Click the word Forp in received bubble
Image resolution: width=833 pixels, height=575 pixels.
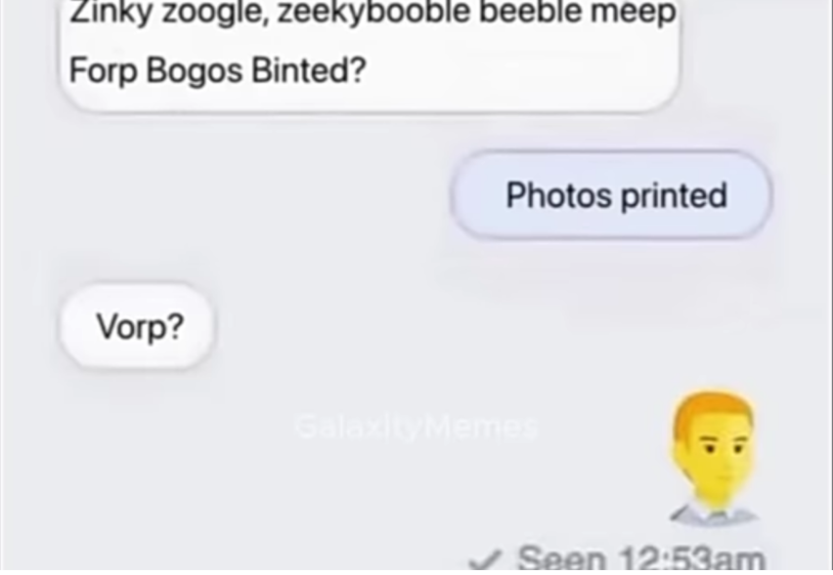(x=103, y=71)
